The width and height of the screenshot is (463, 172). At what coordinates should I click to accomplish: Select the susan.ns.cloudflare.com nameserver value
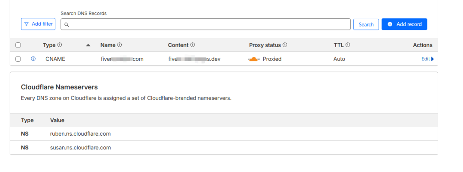[80, 148]
